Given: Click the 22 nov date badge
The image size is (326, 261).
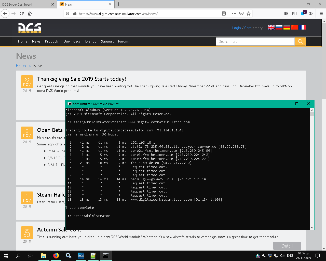Looking at the screenshot, I should tap(27, 82).
